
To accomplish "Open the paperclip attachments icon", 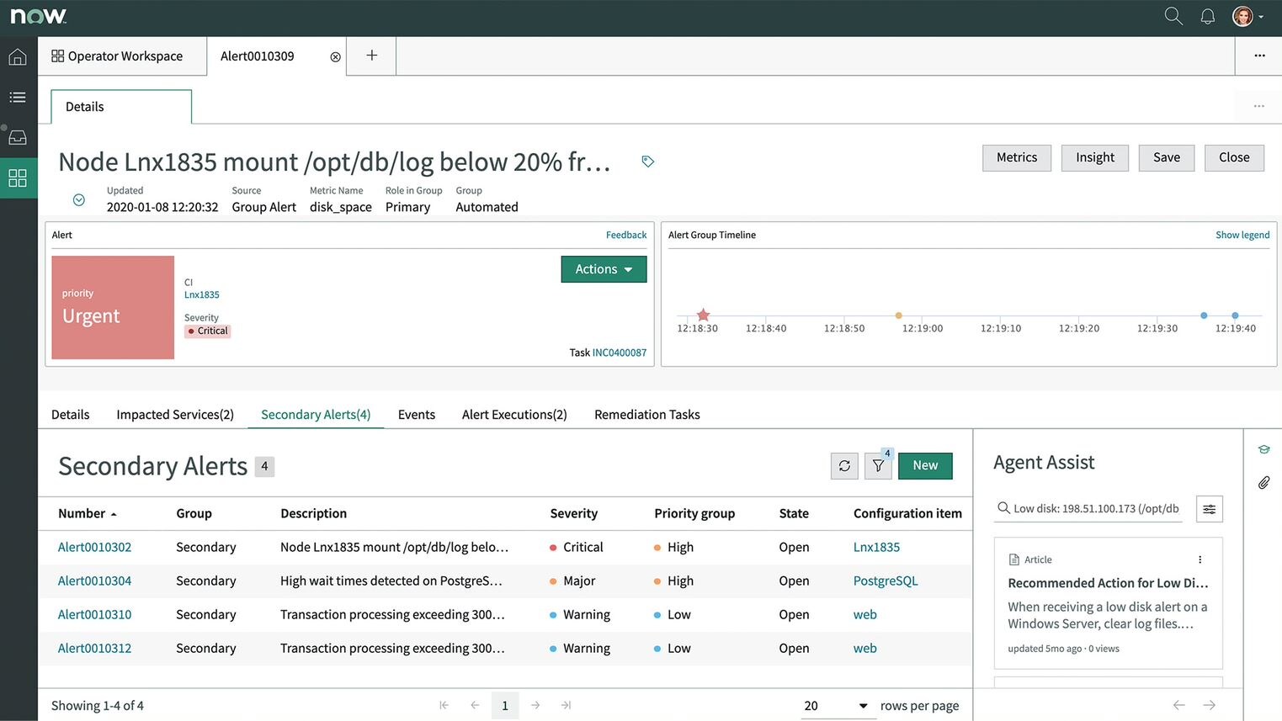I will tap(1263, 482).
